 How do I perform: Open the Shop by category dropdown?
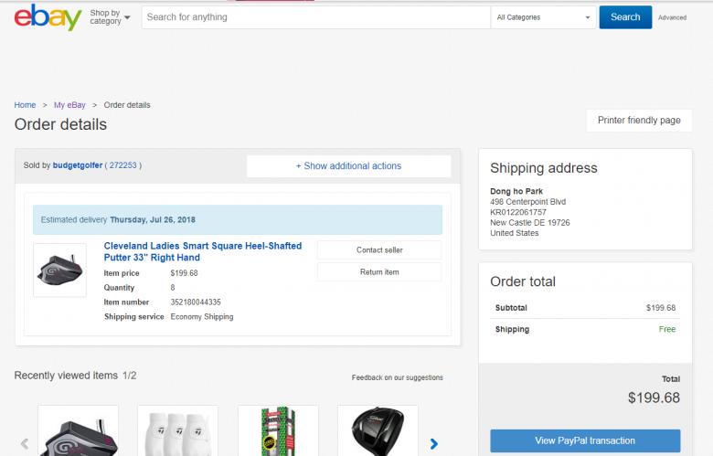pyautogui.click(x=110, y=17)
